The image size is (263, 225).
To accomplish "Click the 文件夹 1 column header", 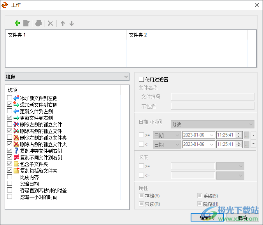I will coord(66,35).
